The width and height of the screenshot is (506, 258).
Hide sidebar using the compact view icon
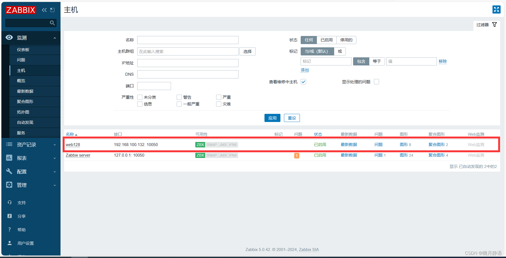pos(52,10)
